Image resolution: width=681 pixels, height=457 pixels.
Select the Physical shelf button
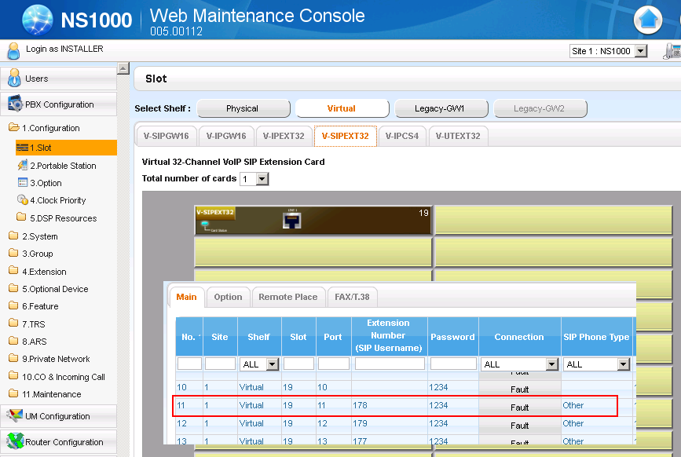point(242,108)
